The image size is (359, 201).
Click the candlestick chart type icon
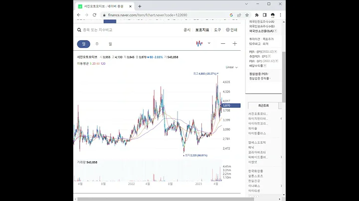pos(199,43)
